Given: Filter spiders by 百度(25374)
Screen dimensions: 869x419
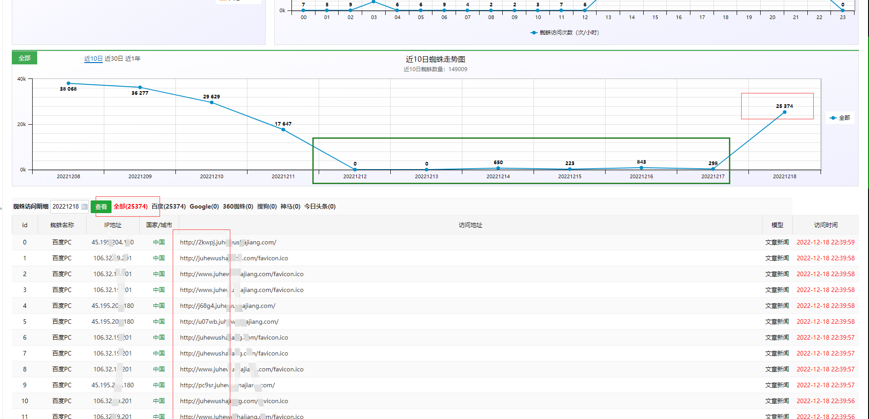Looking at the screenshot, I should click(x=169, y=206).
